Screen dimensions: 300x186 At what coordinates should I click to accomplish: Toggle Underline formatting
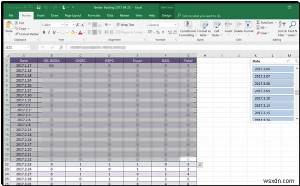[x=54, y=32]
